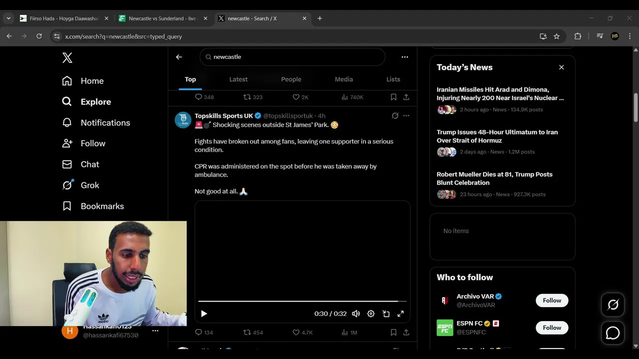Focus the newcastle search field
Image resolution: width=639 pixels, height=359 pixels.
293,57
